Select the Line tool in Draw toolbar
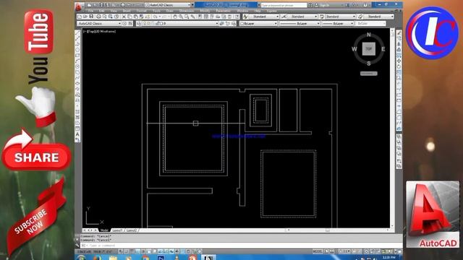 tap(77, 32)
